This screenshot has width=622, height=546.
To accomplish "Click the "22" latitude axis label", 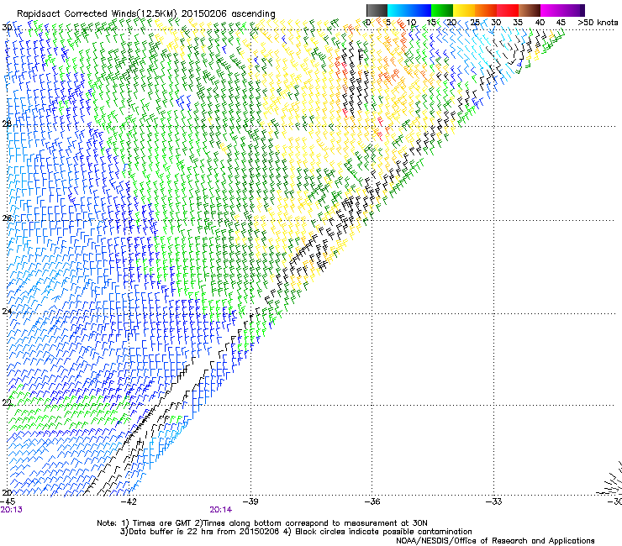I will click(x=7, y=402).
